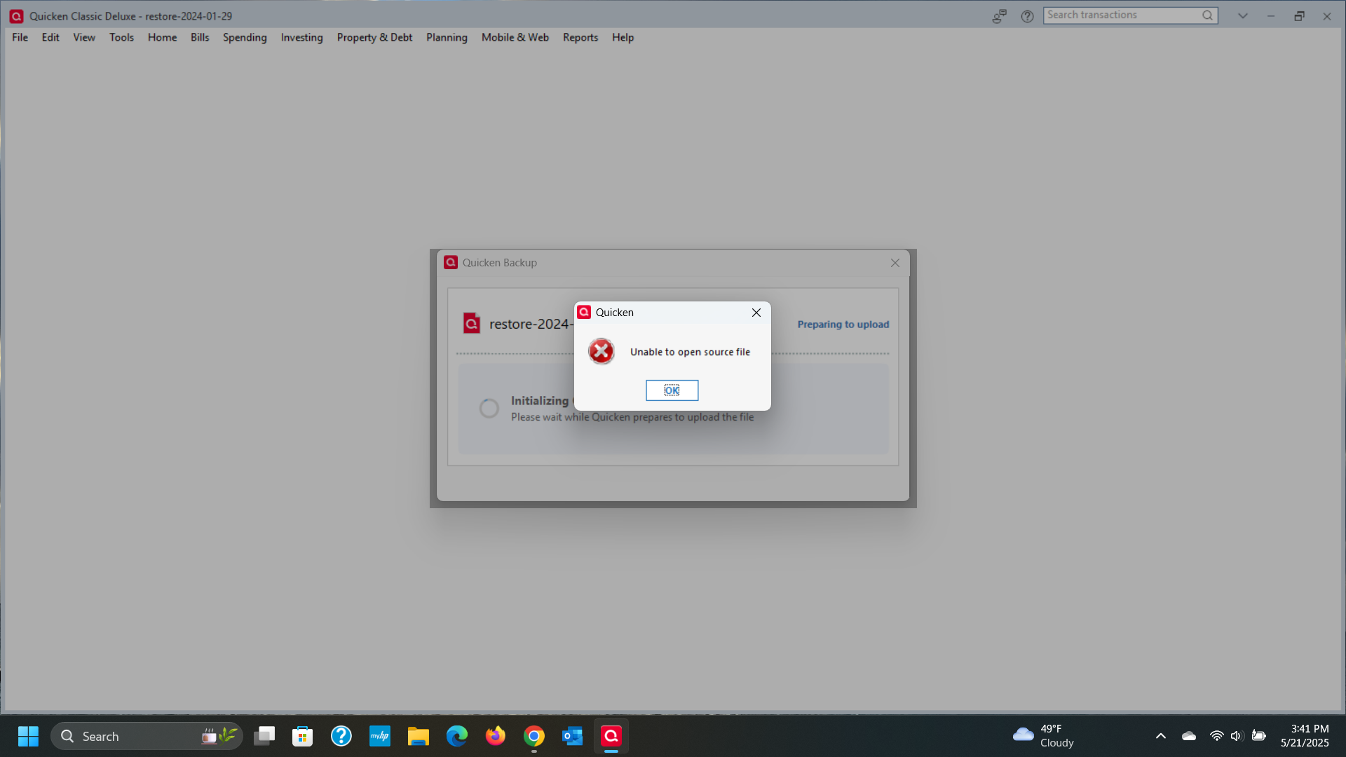This screenshot has height=757, width=1346.
Task: Open Wi-Fi network settings tray icon
Action: pos(1216,736)
